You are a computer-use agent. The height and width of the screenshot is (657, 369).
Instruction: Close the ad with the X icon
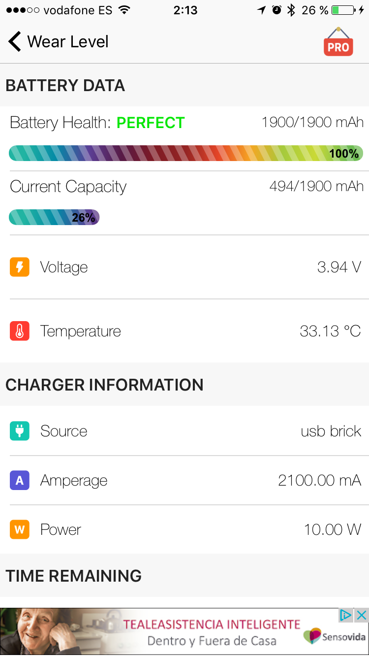tap(362, 615)
